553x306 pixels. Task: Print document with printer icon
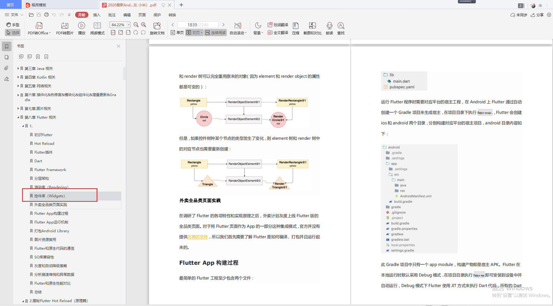[x=46, y=15]
